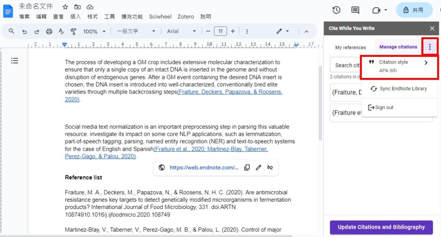The height and width of the screenshot is (237, 441).
Task: Print the document
Action: click(49, 31)
